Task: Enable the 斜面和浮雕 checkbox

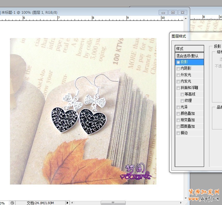Action: [x=178, y=88]
